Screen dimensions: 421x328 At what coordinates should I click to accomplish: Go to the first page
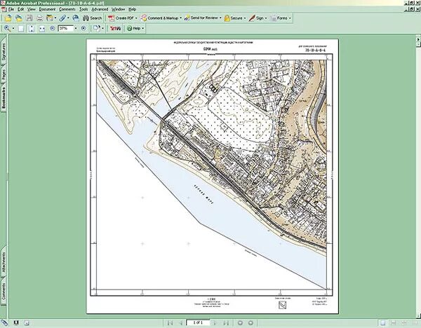[x=171, y=322]
